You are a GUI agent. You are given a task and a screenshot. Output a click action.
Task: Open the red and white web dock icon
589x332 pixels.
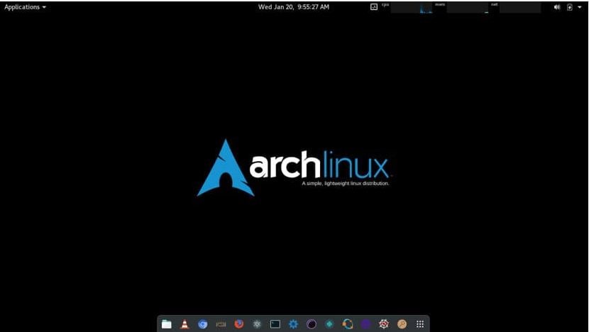tap(384, 323)
